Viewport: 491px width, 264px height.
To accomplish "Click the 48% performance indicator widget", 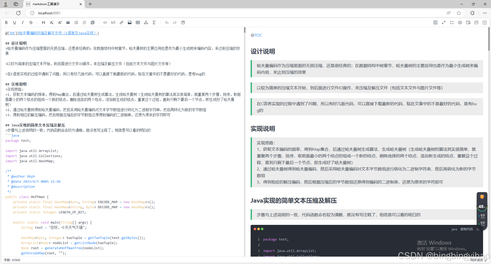I will (482, 206).
